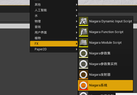Open the Paper2D menu entry

(54, 49)
